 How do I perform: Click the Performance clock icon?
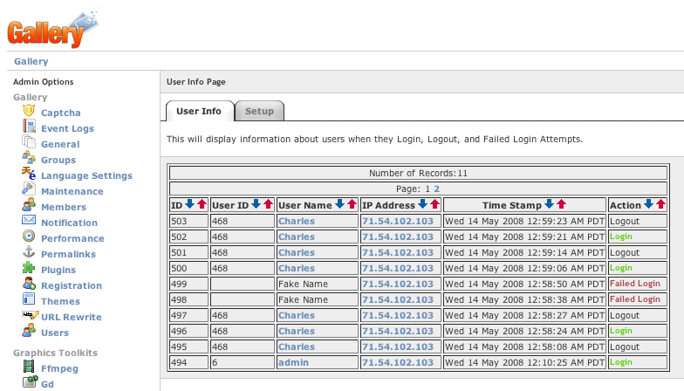point(29,236)
